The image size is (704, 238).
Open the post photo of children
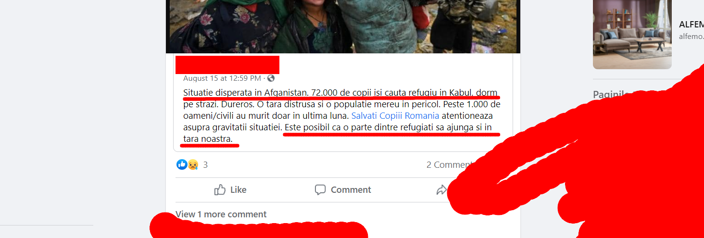[343, 26]
